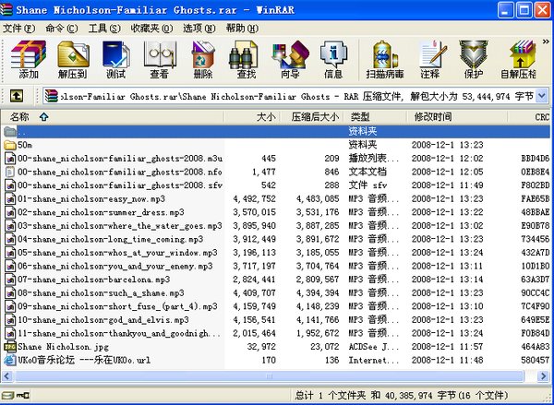Click packed size 4,483,085 cell
Image resolution: width=554 pixels, height=405 pixels.
click(318, 198)
